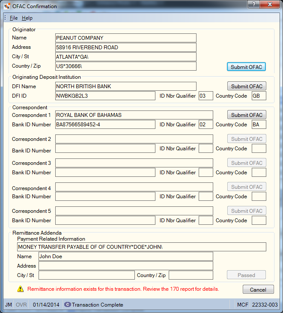This screenshot has height=313, width=283.
Task: Click Correspondent 4 Bank ID Number field
Action: click(105, 196)
